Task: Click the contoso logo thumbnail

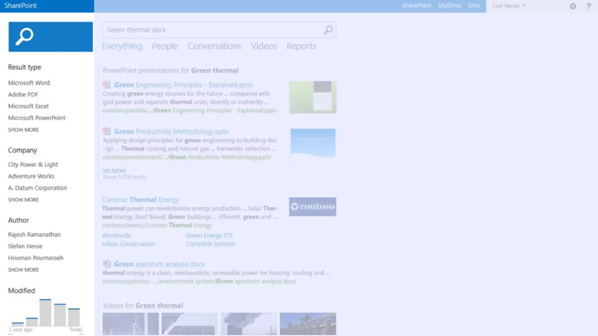Action: (x=312, y=207)
